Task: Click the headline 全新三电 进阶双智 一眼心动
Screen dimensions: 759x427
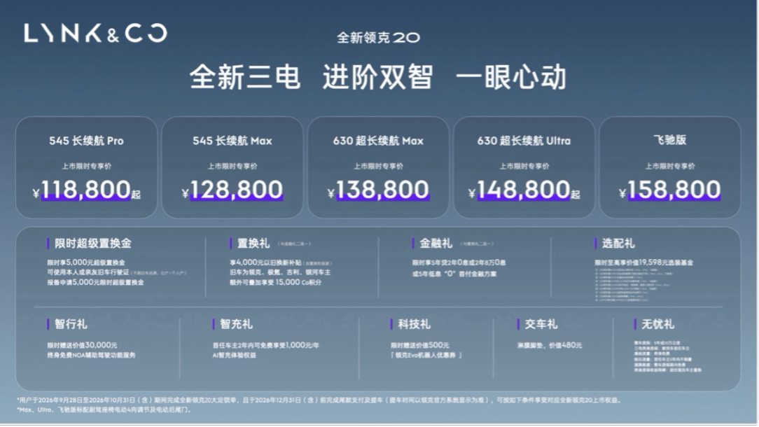Action: pos(378,77)
